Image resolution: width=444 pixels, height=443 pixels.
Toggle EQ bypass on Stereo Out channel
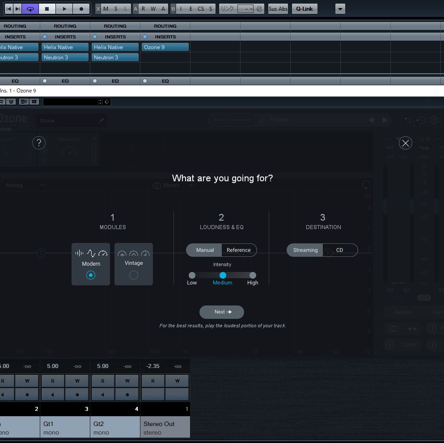145,81
